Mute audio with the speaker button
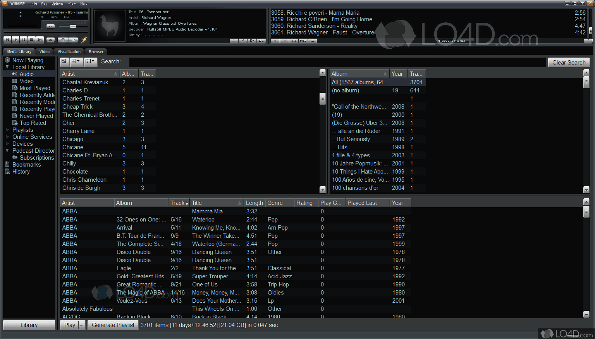The image size is (595, 339). (51, 26)
